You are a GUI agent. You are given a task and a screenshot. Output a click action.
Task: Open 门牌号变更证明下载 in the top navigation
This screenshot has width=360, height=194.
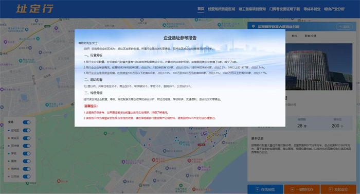pos(284,9)
